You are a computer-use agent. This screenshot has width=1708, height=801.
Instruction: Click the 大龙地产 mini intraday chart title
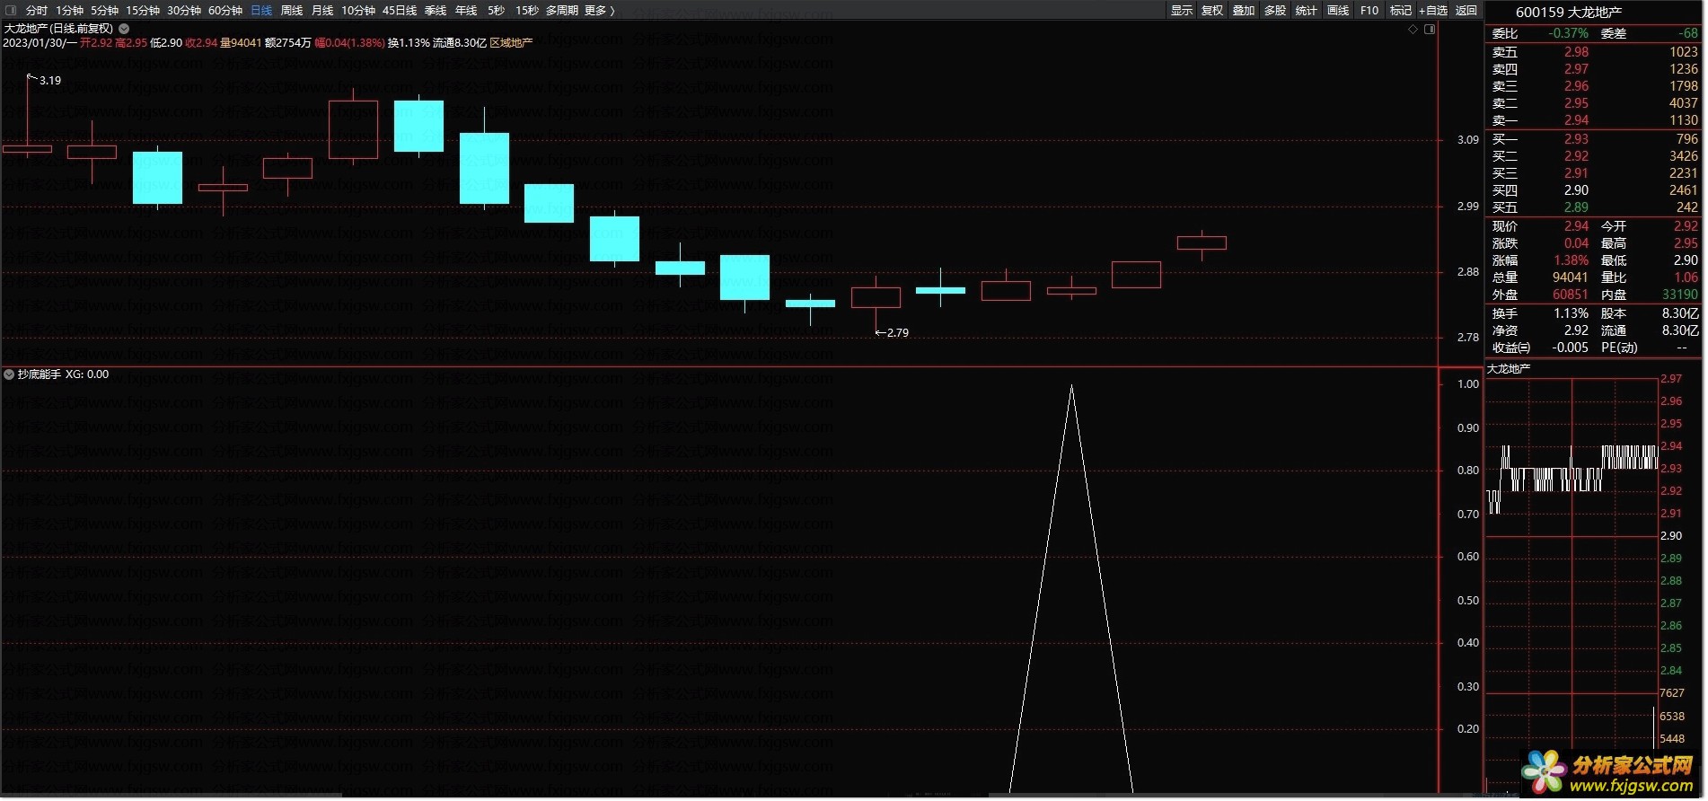click(1509, 369)
